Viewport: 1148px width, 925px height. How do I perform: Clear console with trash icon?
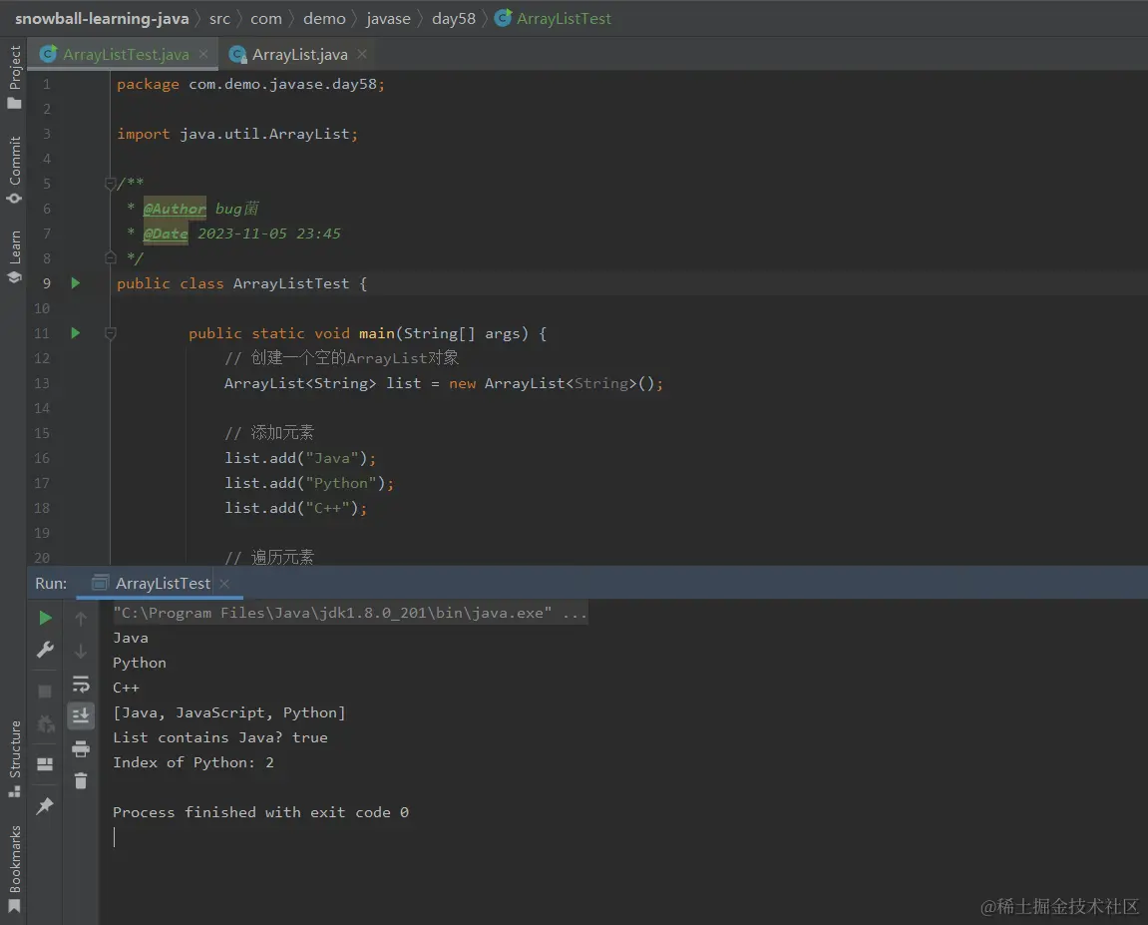tap(81, 781)
